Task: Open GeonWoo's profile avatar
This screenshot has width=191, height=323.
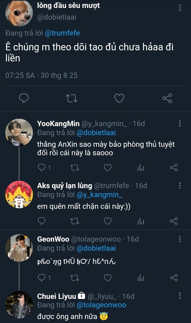Action: tap(19, 248)
